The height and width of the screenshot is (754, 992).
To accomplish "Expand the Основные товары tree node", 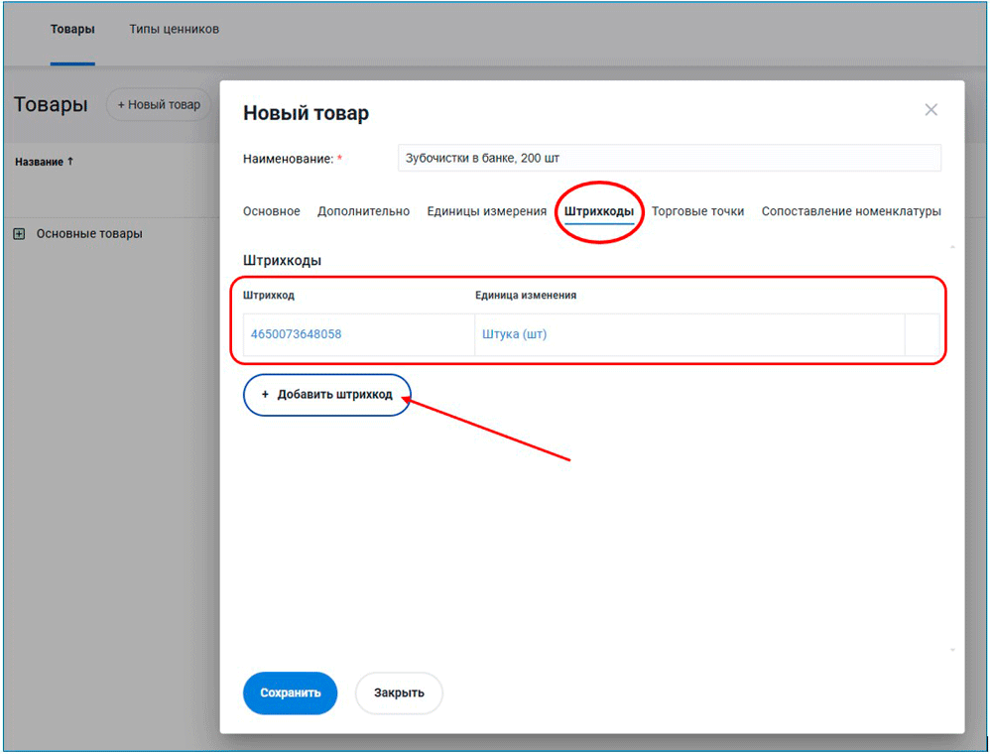I will pos(19,234).
